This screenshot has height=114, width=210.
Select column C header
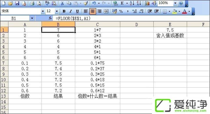(98, 24)
